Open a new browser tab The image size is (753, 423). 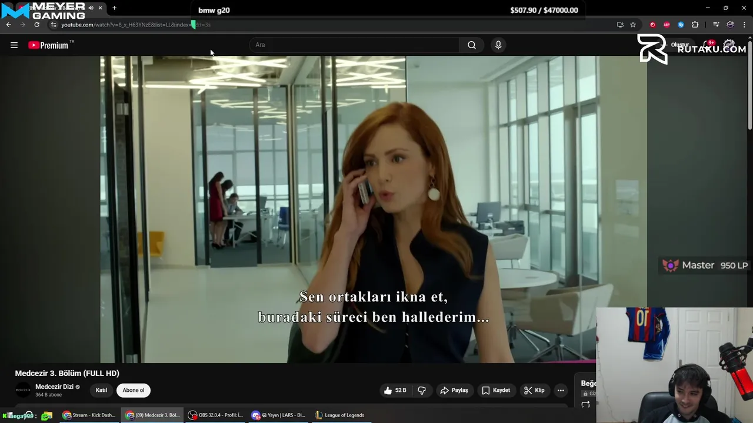114,8
